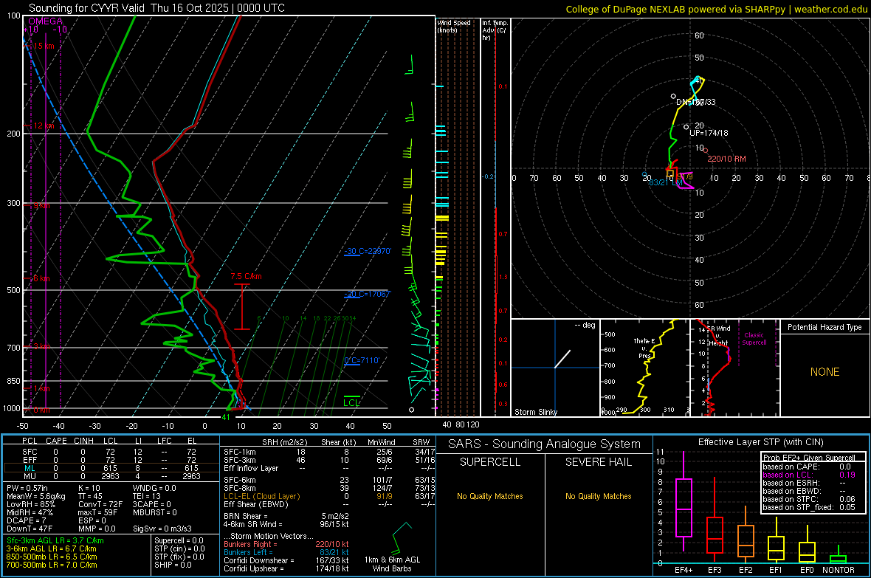Screen dimensions: 871x578
Task: Click the SEVERE HAIL analogue column header
Action: (598, 462)
